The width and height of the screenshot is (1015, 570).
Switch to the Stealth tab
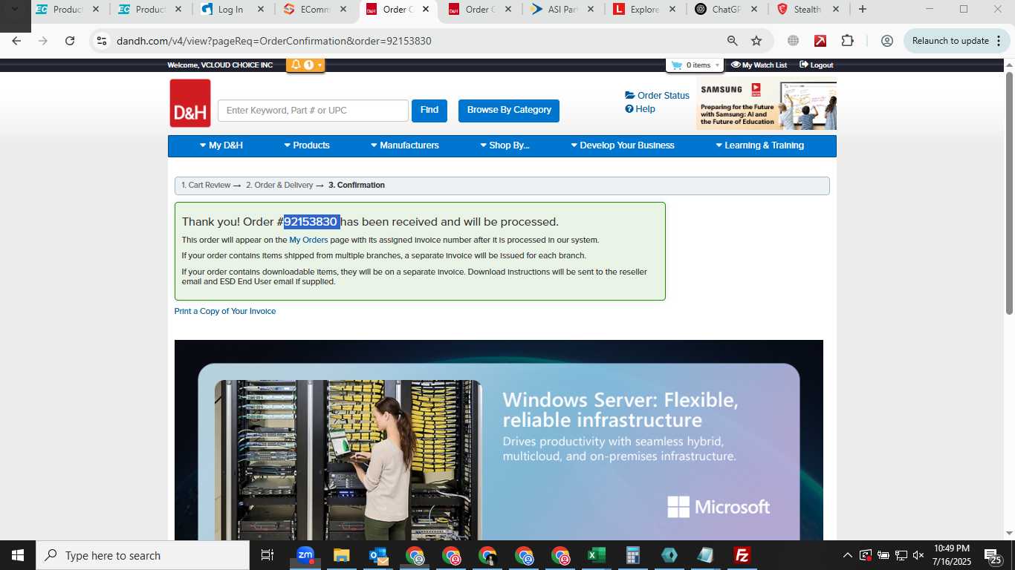pos(807,10)
